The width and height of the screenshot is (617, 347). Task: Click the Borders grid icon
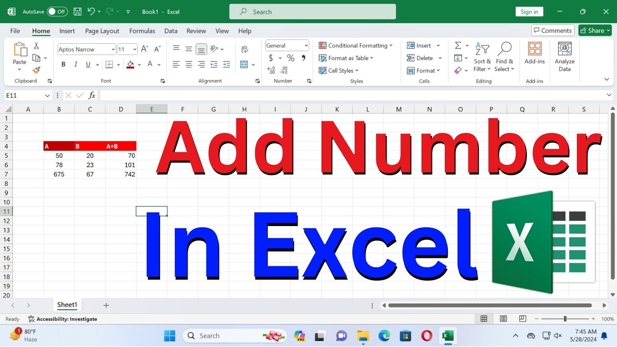pos(109,64)
